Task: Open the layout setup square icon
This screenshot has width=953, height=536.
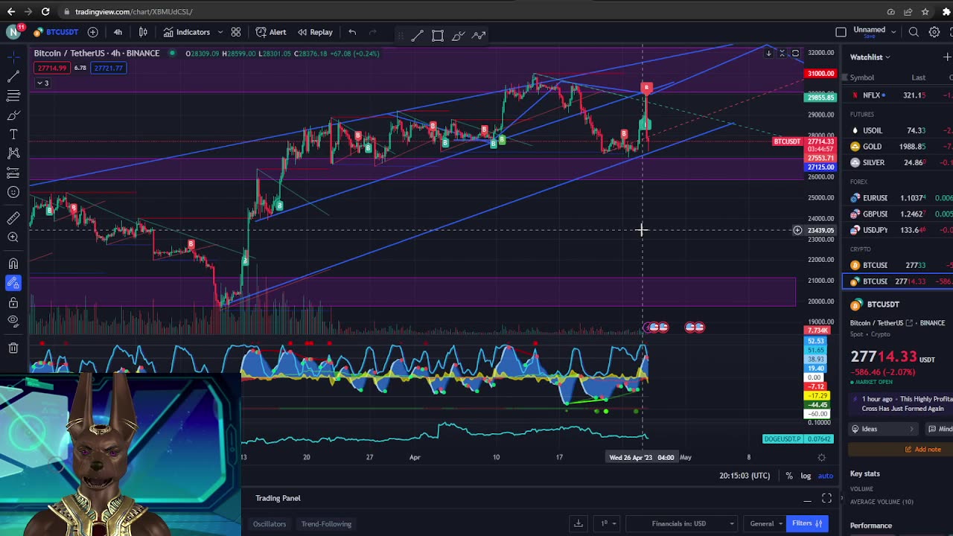Action: (841, 32)
